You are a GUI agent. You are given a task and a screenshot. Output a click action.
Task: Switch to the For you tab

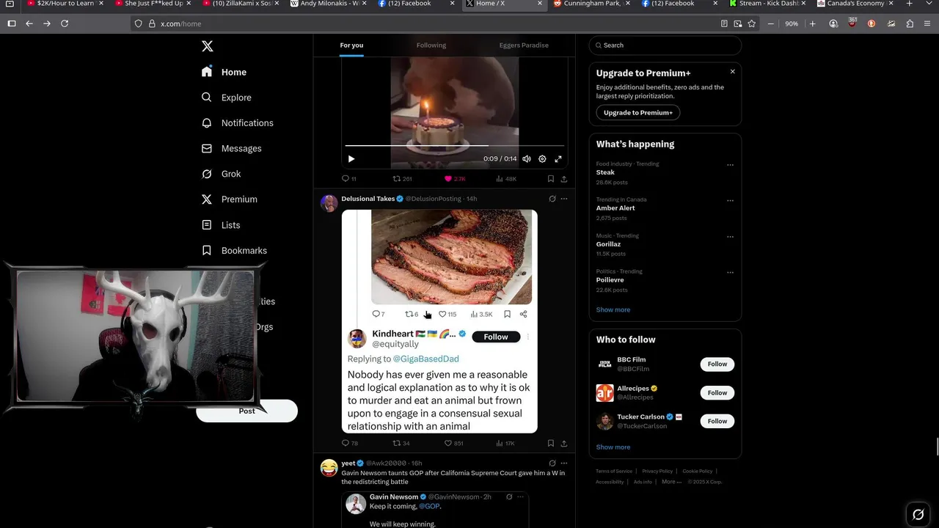351,45
